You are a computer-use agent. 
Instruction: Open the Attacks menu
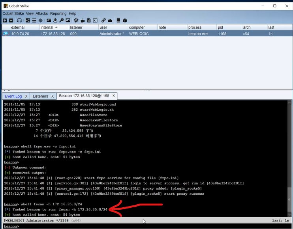(42, 13)
